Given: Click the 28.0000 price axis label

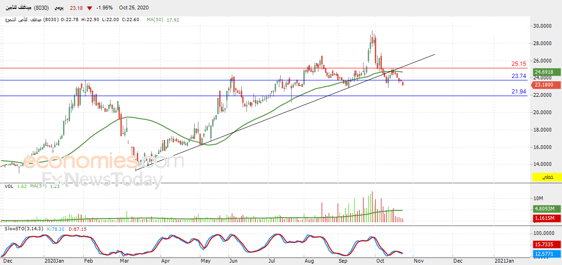Looking at the screenshot, I should (542, 43).
